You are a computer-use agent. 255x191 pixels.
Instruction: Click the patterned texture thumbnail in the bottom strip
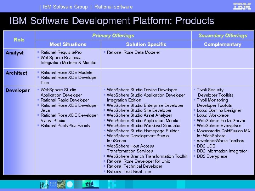tap(61, 184)
